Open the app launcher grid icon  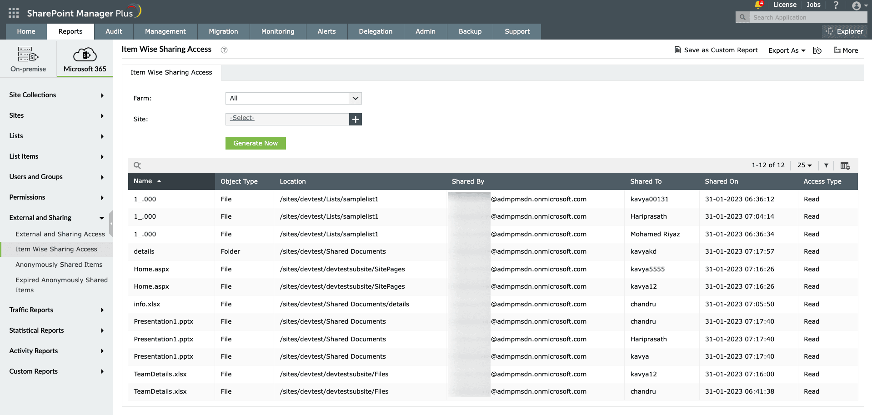point(14,13)
